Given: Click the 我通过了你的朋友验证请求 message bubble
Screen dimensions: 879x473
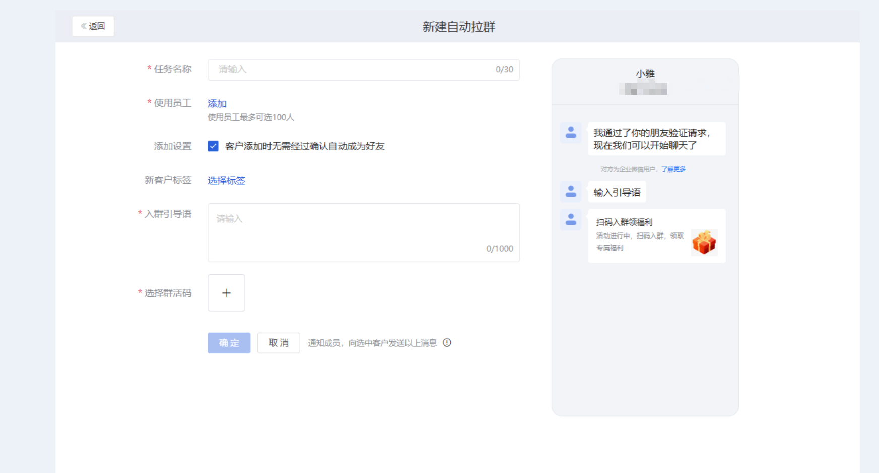Looking at the screenshot, I should click(x=657, y=139).
